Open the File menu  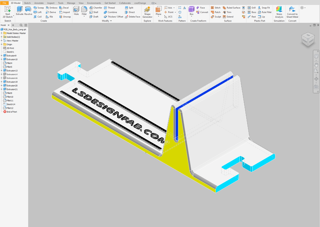pos(4,3)
